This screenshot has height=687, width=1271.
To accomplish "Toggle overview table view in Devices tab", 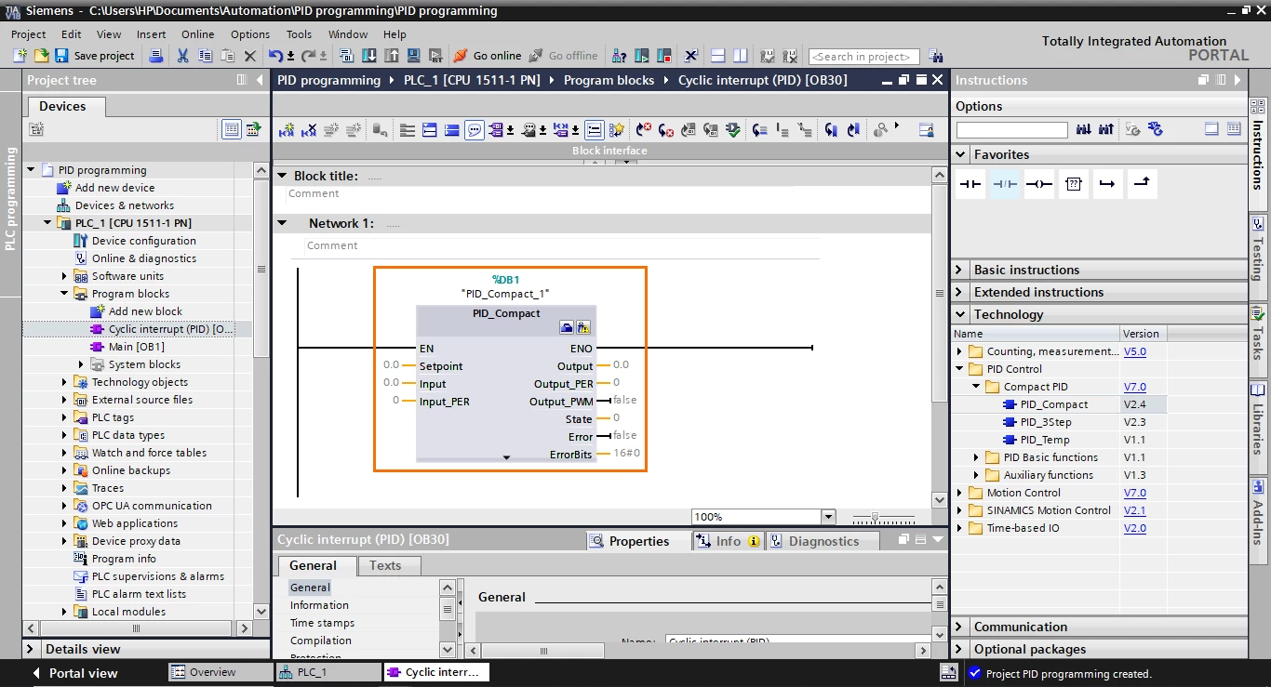I will click(231, 129).
